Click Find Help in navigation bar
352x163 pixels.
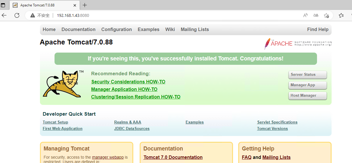pyautogui.click(x=318, y=29)
